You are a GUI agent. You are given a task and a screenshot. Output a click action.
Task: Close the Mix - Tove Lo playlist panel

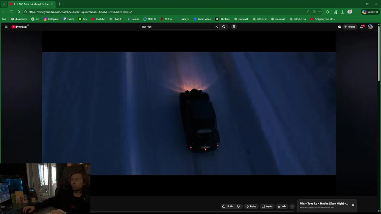pos(353,205)
